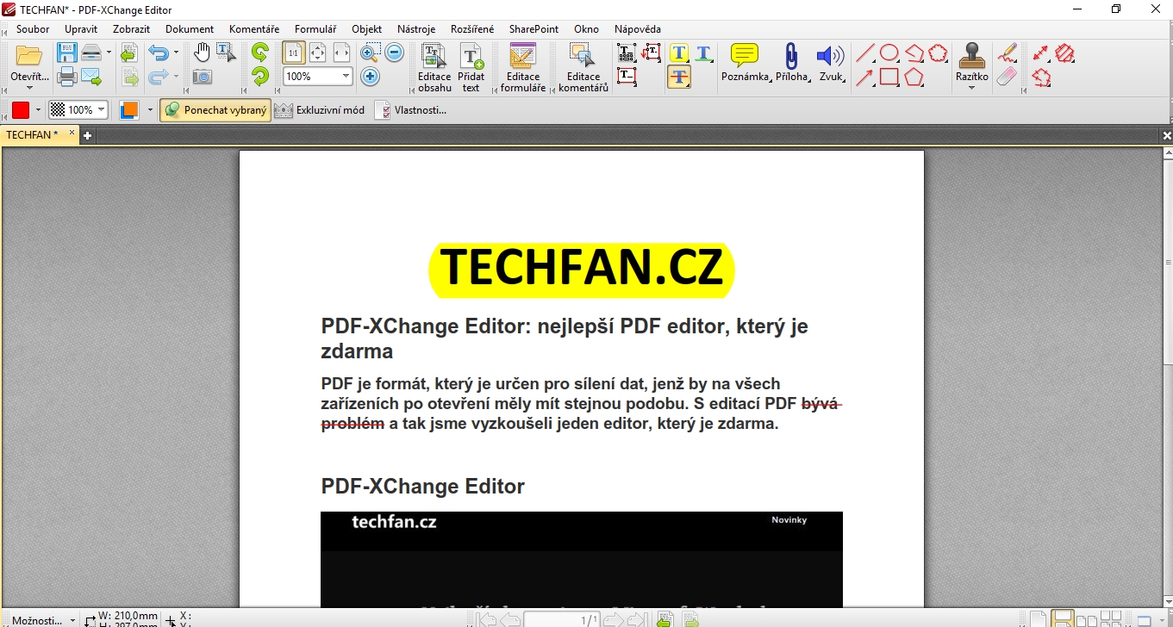Toggle the underline text tool
Image resolution: width=1173 pixels, height=627 pixels.
coord(704,53)
